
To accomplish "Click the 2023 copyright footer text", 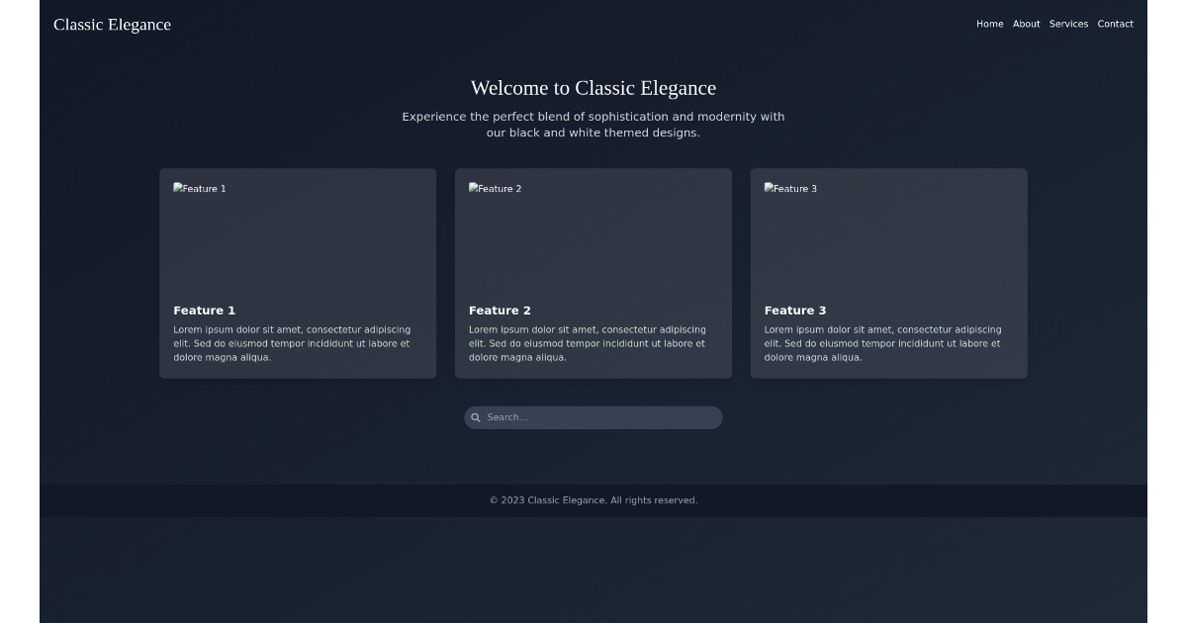I will click(x=593, y=500).
